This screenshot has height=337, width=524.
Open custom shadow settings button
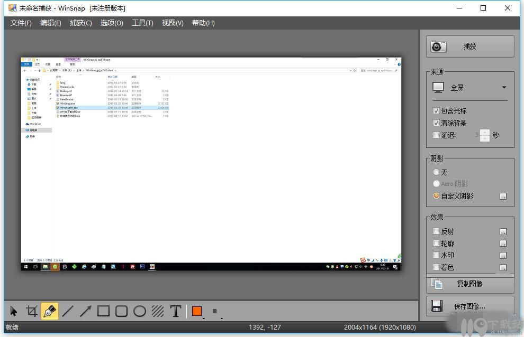(503, 196)
